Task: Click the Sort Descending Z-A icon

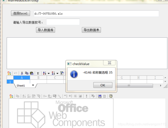Action: coord(53,73)
